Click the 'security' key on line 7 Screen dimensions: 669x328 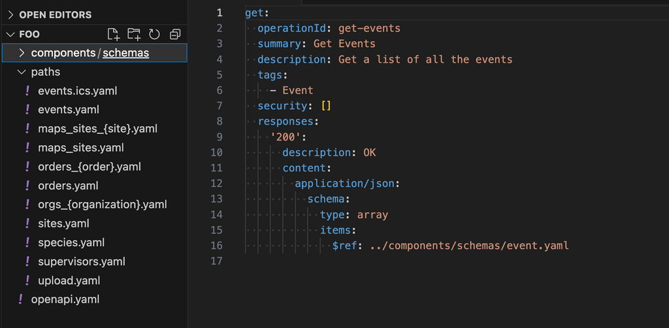(282, 106)
